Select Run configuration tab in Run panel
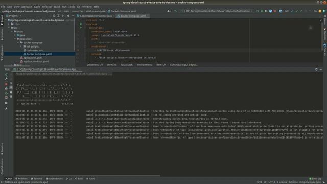The width and height of the screenshot is (327, 184). [x=47, y=70]
